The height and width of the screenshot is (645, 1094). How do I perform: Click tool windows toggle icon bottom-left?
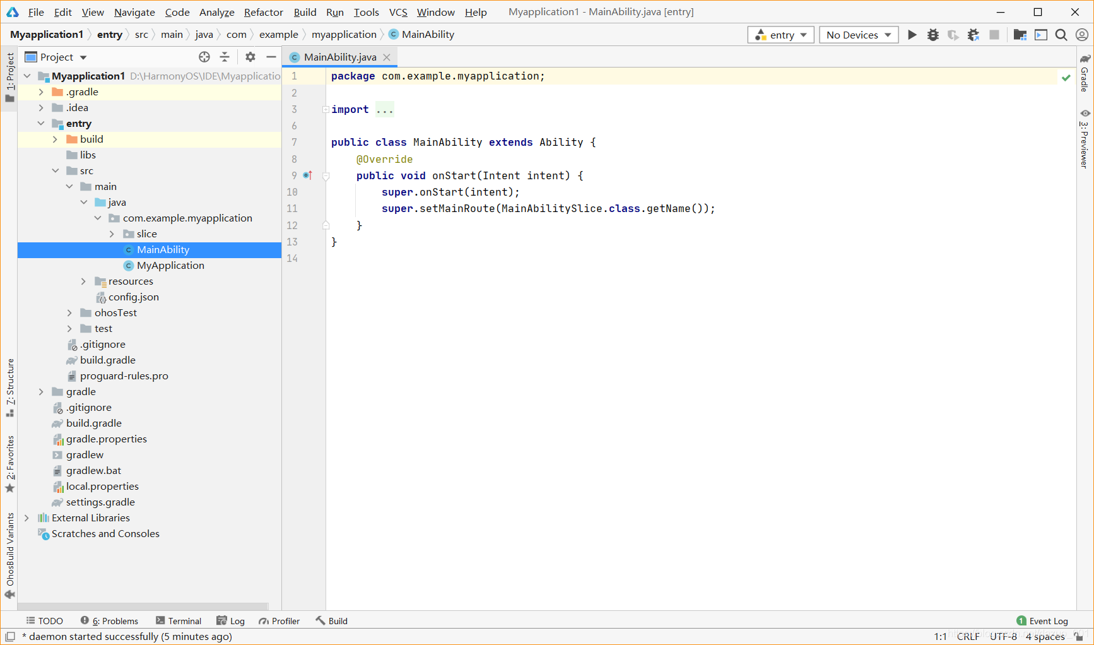coord(9,637)
